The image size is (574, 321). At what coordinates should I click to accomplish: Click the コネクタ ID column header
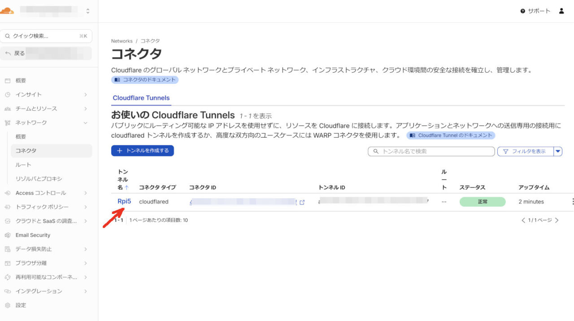point(203,187)
